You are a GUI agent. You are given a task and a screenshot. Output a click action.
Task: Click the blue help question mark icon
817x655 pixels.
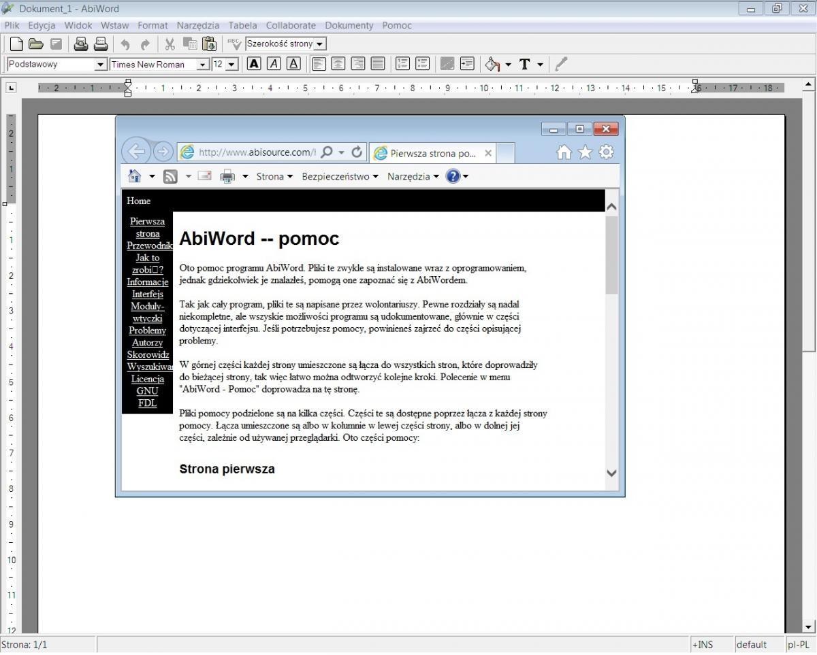pyautogui.click(x=453, y=176)
